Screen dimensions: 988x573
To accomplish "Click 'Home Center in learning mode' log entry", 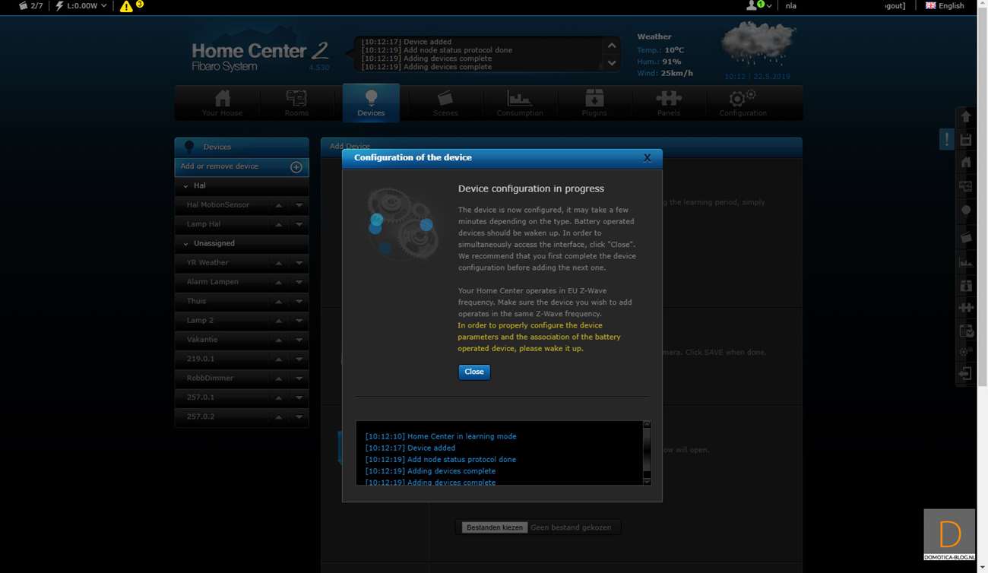I will tap(441, 437).
